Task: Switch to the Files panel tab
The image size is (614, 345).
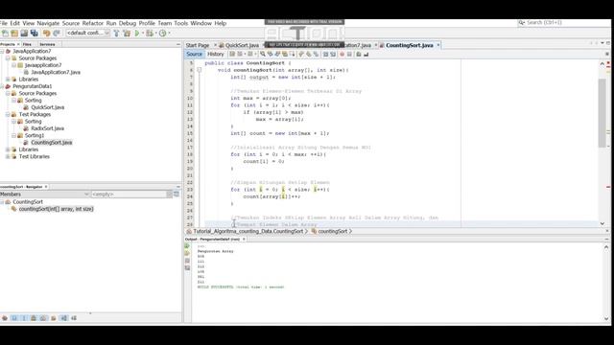Action: pyautogui.click(x=27, y=45)
